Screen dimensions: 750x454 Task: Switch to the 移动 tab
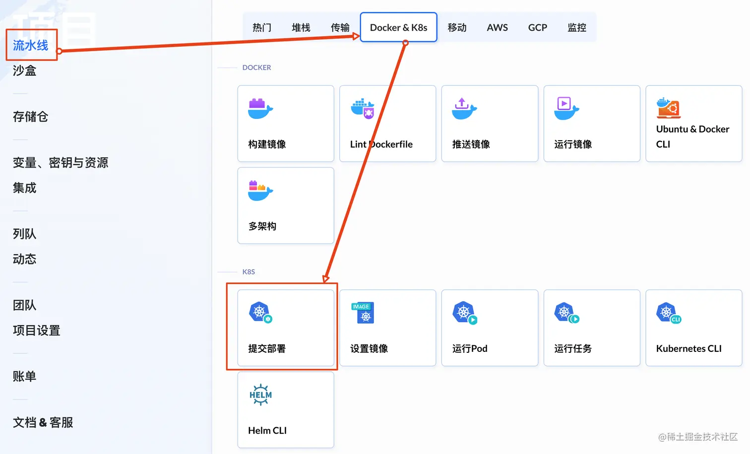(457, 28)
